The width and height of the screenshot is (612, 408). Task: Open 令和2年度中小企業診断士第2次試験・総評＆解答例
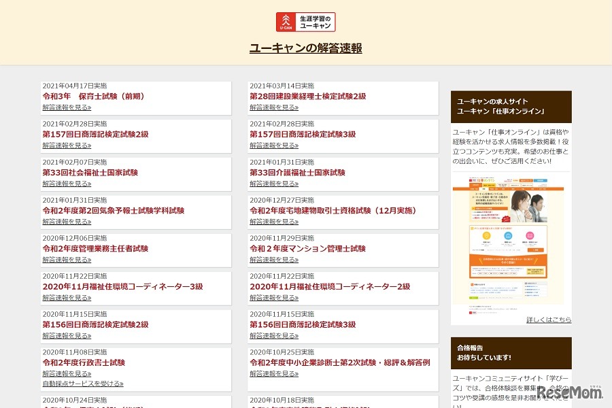point(340,362)
